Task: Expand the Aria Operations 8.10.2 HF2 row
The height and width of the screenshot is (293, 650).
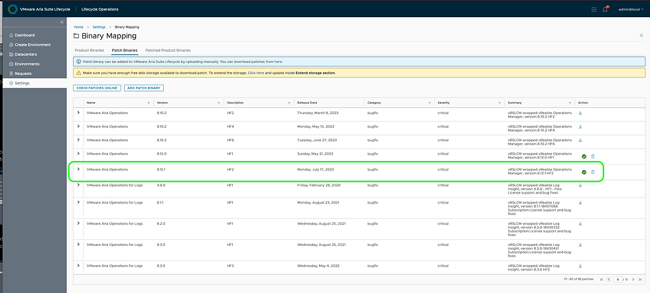Action: click(78, 113)
